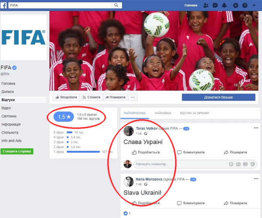Open the Messenger icon
The height and width of the screenshot is (218, 262).
coord(215,5)
